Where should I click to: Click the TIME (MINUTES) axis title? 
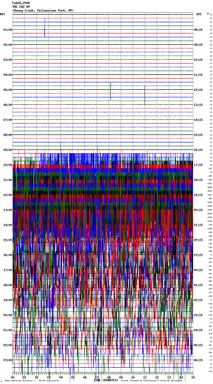tap(106, 380)
